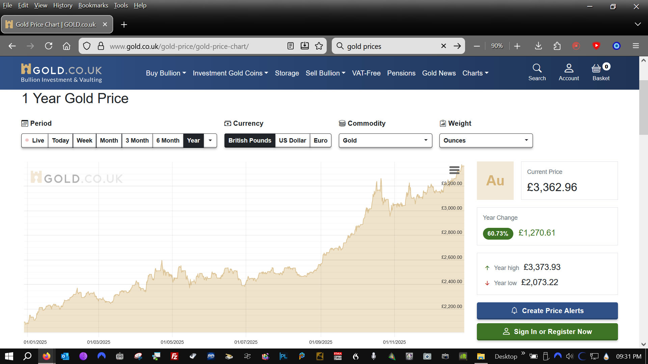Select the 6 Month period
648x364 pixels.
tap(168, 141)
